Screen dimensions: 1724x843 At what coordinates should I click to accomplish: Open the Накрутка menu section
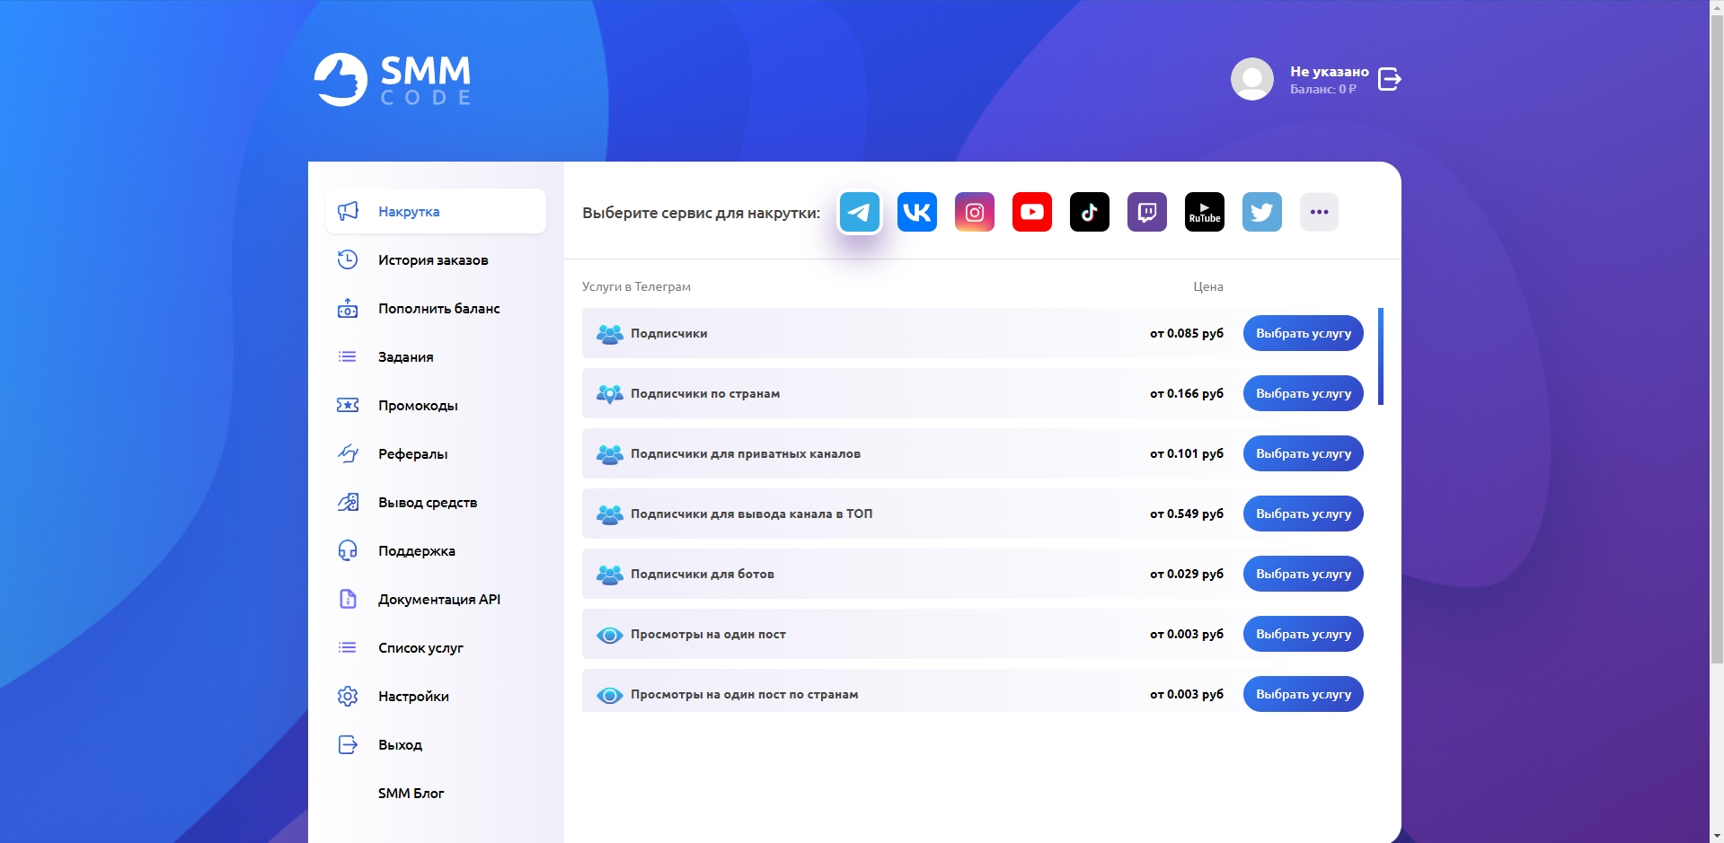pyautogui.click(x=437, y=211)
